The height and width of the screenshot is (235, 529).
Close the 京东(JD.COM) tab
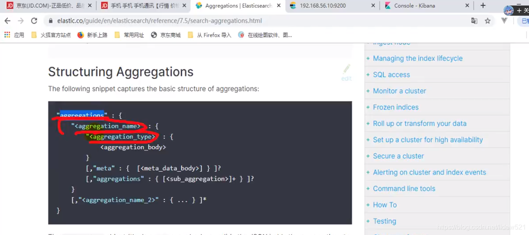89,6
